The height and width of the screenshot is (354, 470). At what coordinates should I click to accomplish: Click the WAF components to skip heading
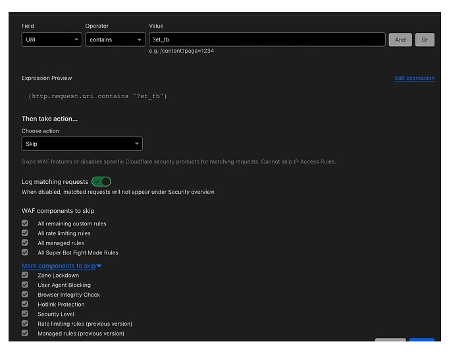point(58,211)
